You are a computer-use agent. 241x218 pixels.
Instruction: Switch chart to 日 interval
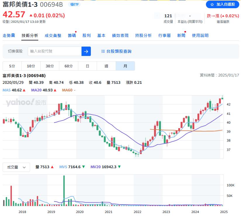coord(87,66)
